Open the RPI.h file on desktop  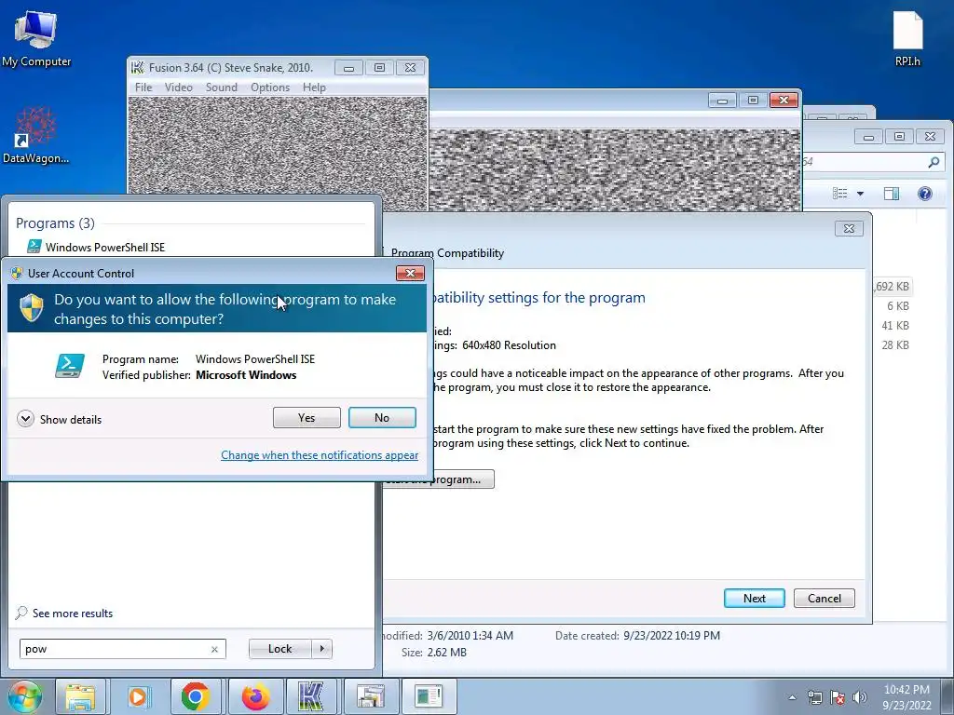(x=907, y=39)
